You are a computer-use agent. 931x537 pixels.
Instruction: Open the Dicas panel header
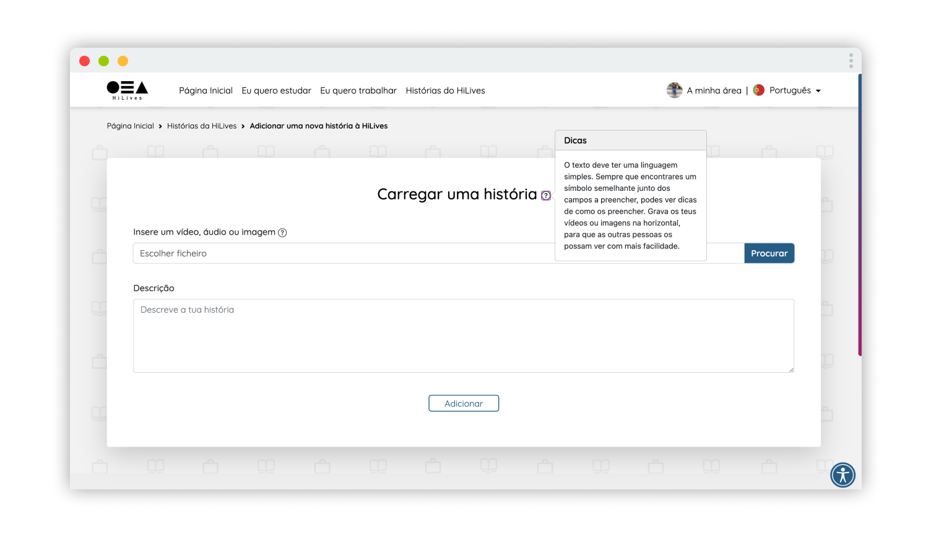click(576, 140)
